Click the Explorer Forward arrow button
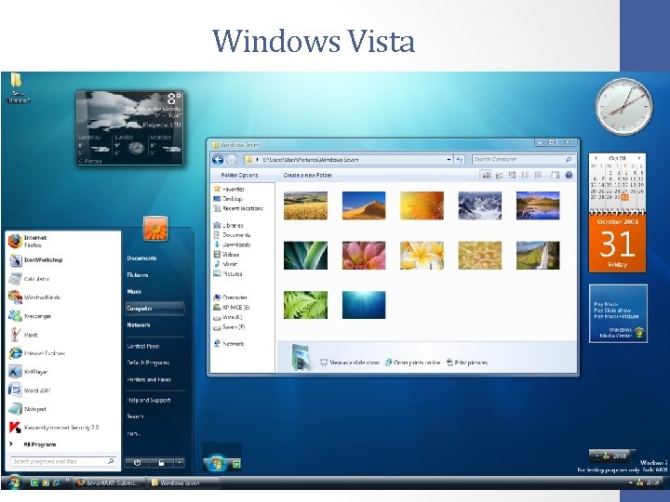The width and height of the screenshot is (670, 502). point(231,160)
